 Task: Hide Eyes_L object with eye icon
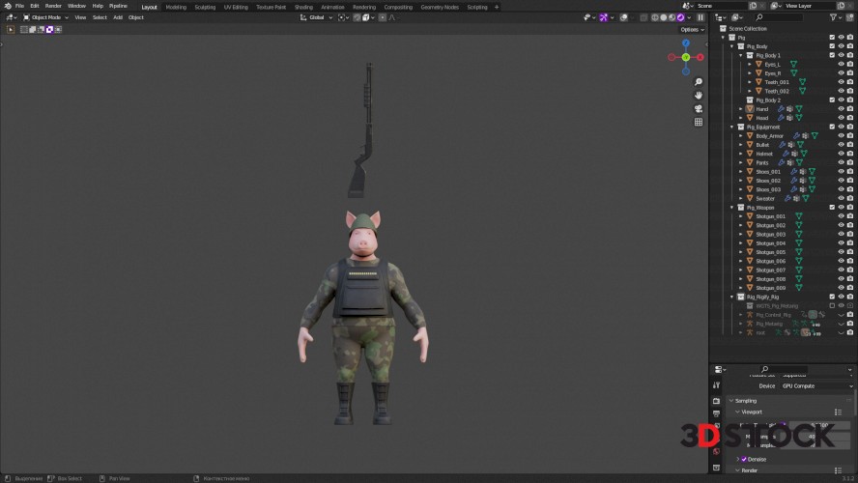[x=841, y=65]
